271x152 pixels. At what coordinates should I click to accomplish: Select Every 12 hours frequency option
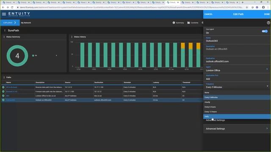[x=237, y=111]
